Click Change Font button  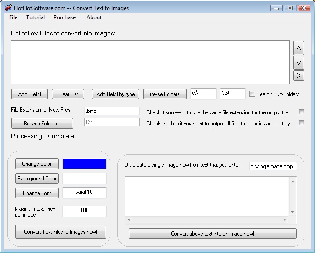point(37,193)
